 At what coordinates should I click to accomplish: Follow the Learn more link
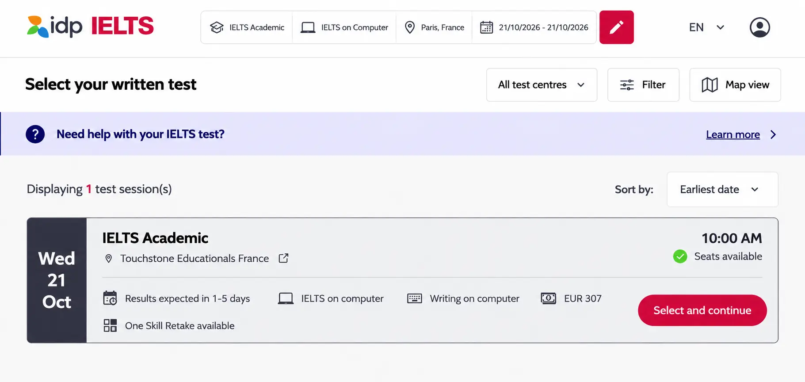tap(733, 134)
